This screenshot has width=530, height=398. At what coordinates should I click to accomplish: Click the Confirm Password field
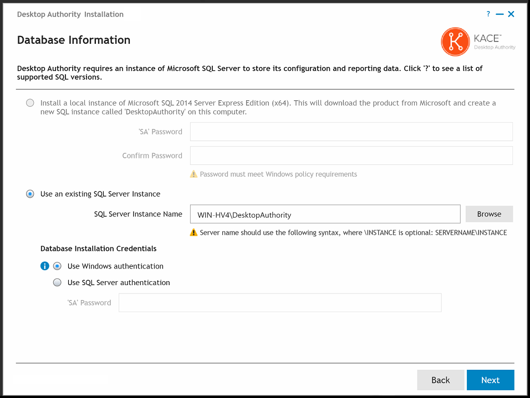351,156
